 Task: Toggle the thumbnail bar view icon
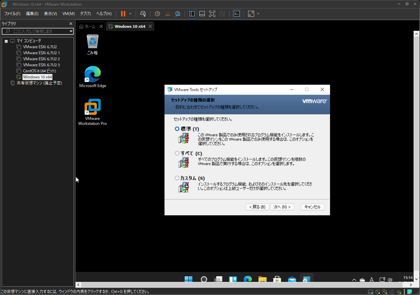pos(202,14)
